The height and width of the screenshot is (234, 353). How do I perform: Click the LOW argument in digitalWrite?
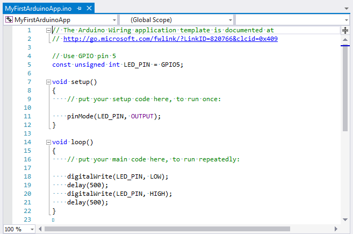(x=156, y=176)
